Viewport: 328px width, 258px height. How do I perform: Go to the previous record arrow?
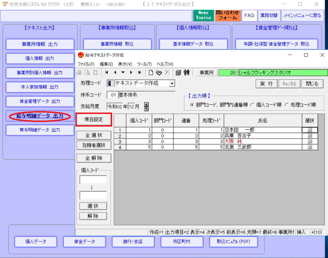click(x=115, y=72)
